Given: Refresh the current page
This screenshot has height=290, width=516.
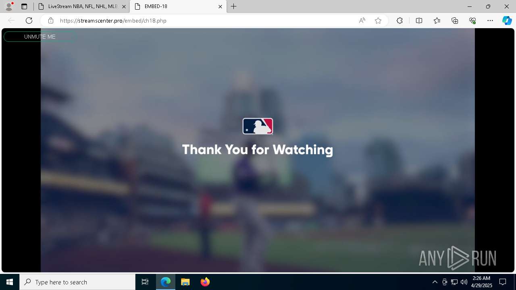Looking at the screenshot, I should (x=29, y=21).
